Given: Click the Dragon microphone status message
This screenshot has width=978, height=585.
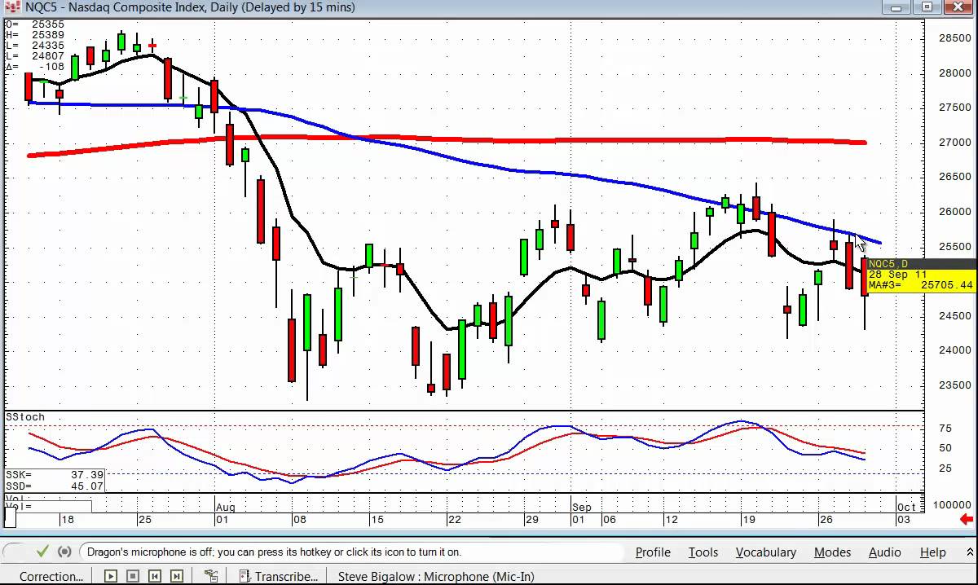Looking at the screenshot, I should pos(274,552).
